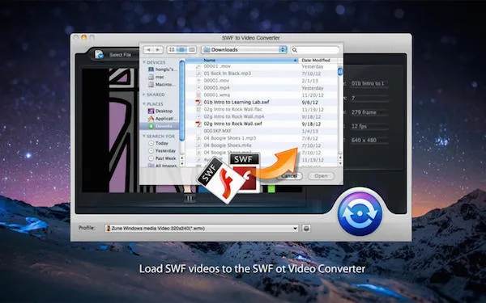
Task: Open the Profile format dropdown
Action: coord(202,229)
